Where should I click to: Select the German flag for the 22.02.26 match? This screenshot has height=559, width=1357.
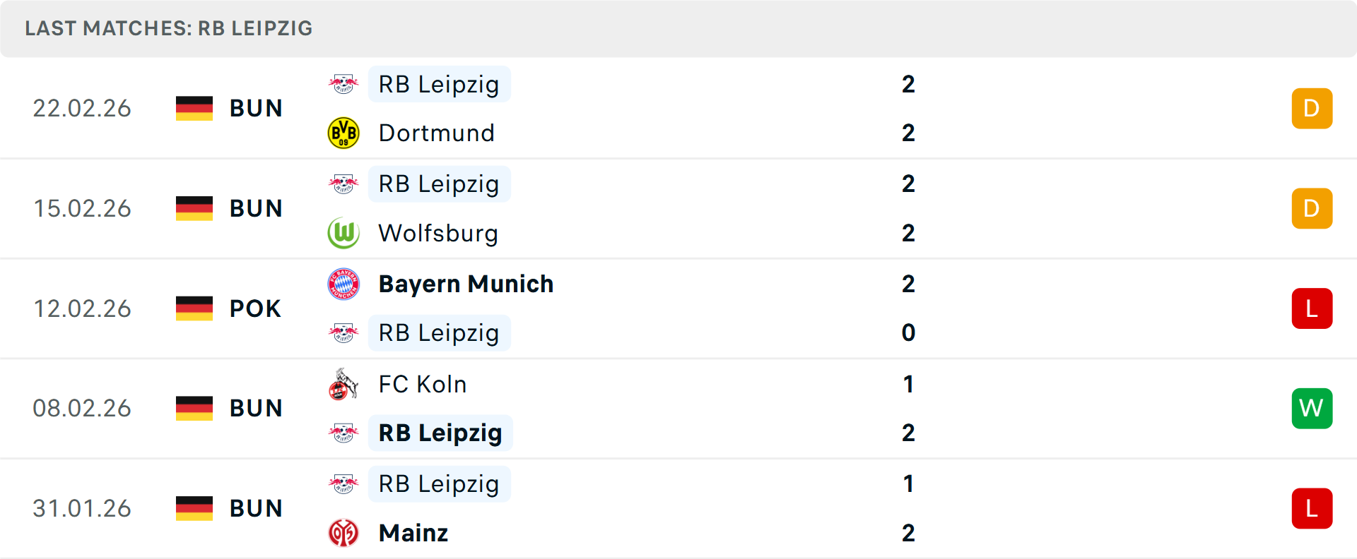pos(194,108)
